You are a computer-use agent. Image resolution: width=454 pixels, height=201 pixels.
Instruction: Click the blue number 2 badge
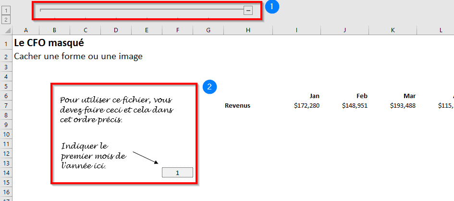click(x=209, y=87)
